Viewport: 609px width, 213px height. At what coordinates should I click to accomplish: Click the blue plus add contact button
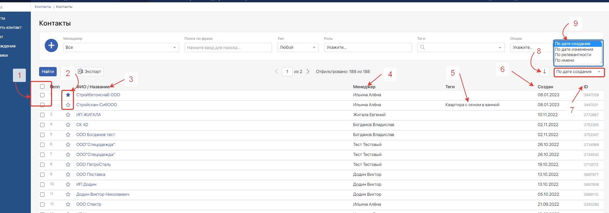click(51, 45)
